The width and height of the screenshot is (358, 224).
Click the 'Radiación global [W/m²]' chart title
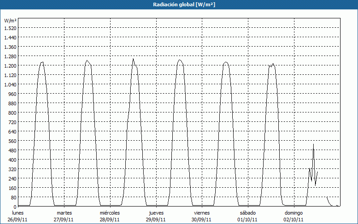point(179,4)
